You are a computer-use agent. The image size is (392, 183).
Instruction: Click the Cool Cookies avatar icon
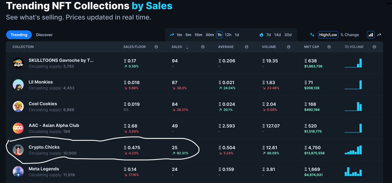click(18, 106)
